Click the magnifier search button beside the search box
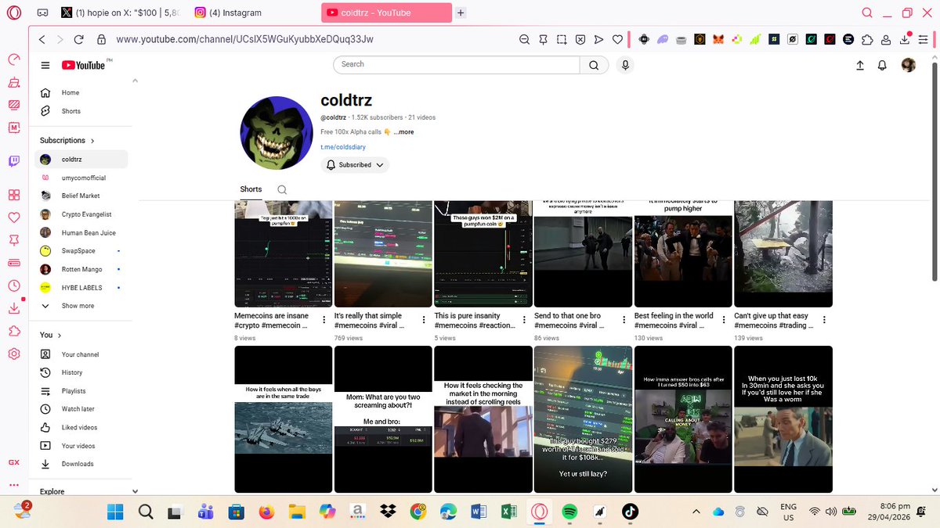This screenshot has width=940, height=528. tap(594, 65)
